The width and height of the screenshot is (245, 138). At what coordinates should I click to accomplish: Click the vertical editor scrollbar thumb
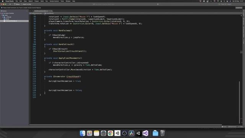click(239, 102)
